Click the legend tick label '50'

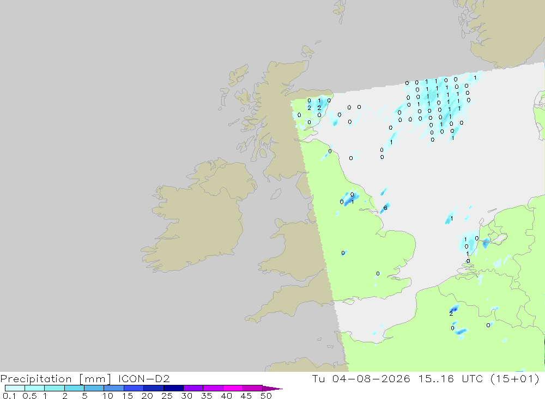pos(266,396)
